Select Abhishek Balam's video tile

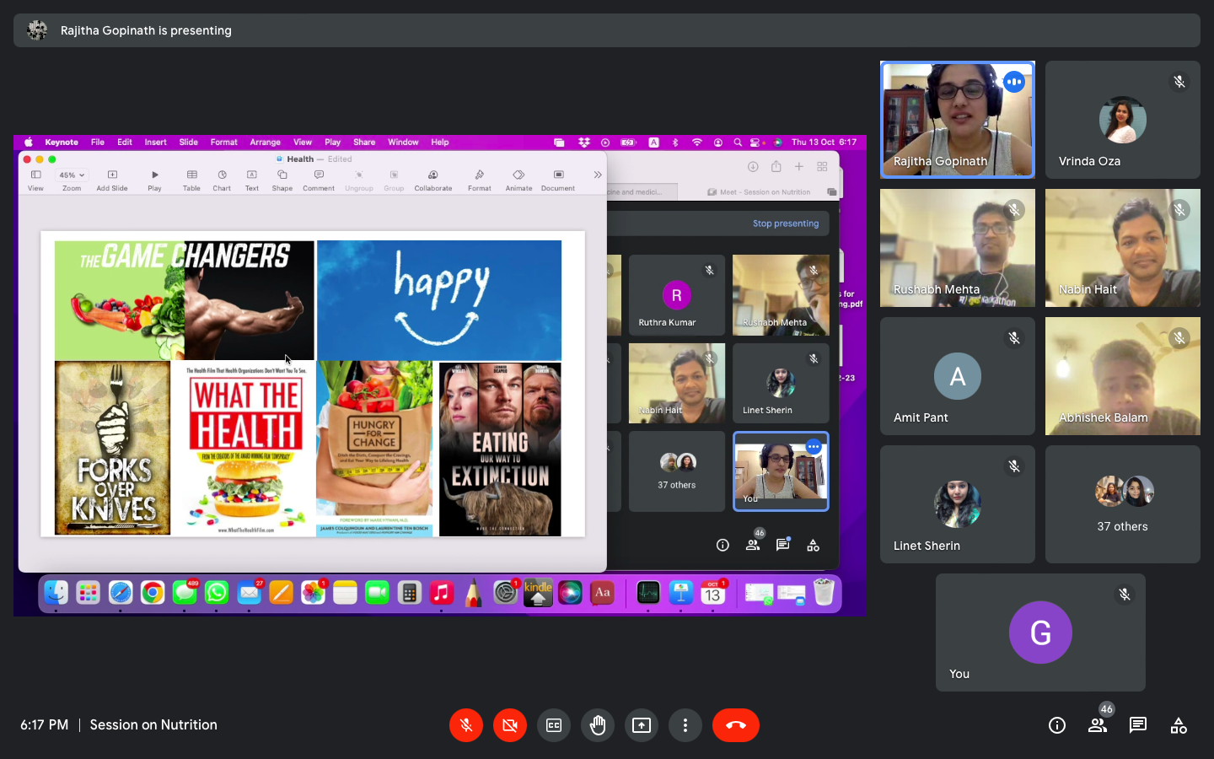click(1123, 376)
